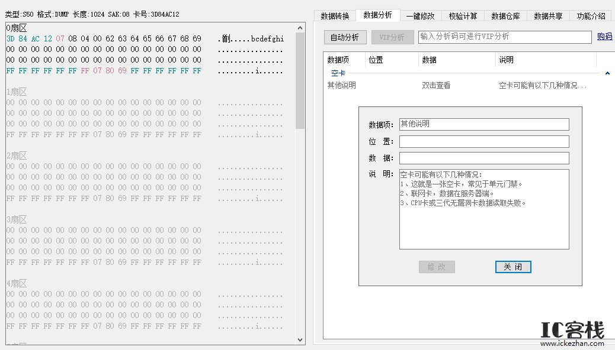The width and height of the screenshot is (615, 350).
Task: Click the 数据 field in the dialog
Action: (x=483, y=158)
